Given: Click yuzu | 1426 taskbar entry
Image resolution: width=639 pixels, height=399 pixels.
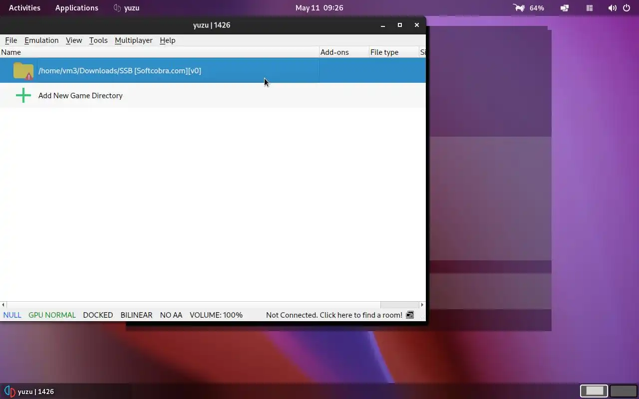Looking at the screenshot, I should coord(29,392).
